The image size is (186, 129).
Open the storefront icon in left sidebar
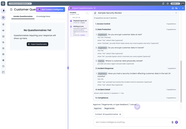tap(3, 54)
